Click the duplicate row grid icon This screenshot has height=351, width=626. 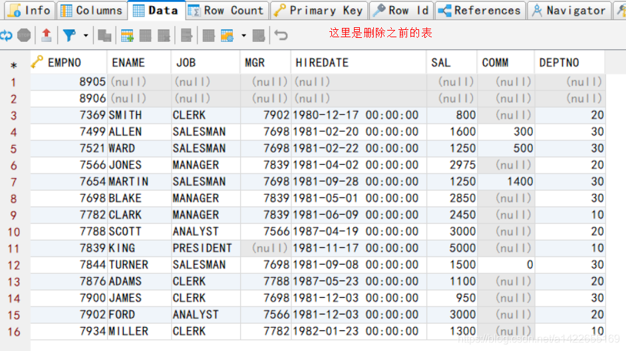(145, 36)
